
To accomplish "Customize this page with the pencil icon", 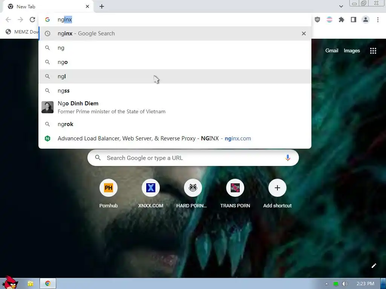I will click(374, 266).
